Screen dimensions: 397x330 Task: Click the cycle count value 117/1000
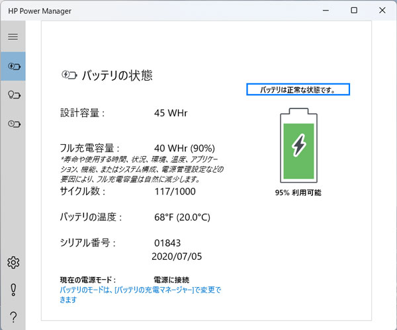[x=175, y=192]
